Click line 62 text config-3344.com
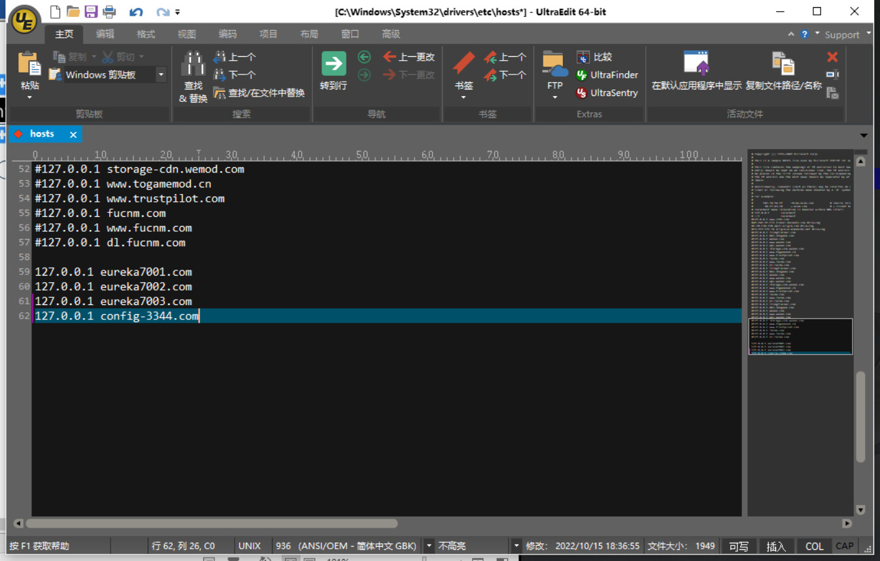 coord(149,315)
